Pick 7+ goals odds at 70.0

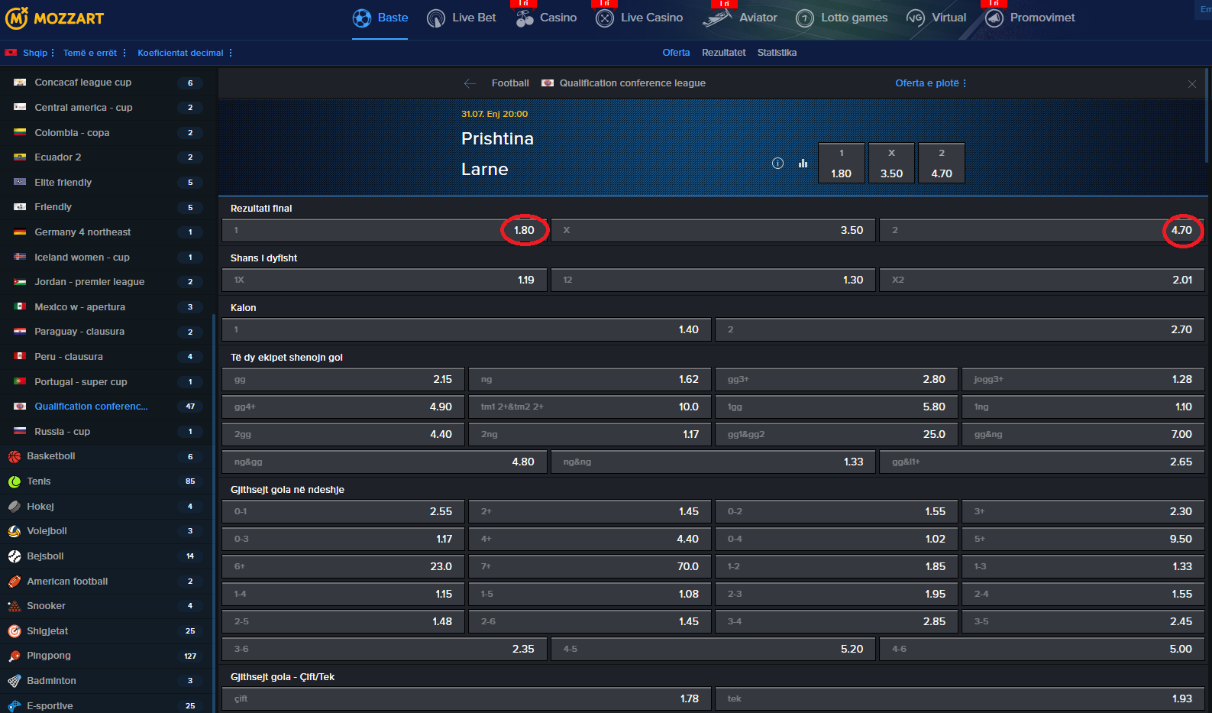coord(590,566)
